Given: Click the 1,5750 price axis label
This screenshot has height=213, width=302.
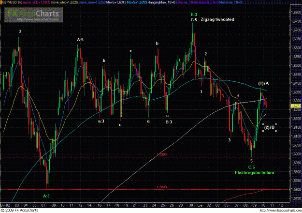Looking at the screenshot, I should point(296,198).
